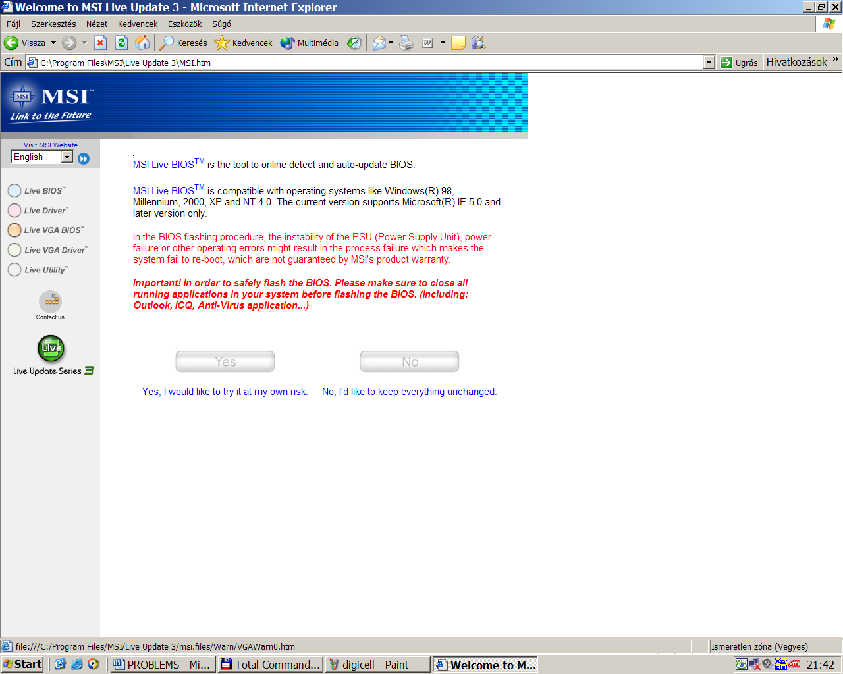The height and width of the screenshot is (674, 843).
Task: Click the taskbar clock showing 21:42
Action: coord(821,665)
